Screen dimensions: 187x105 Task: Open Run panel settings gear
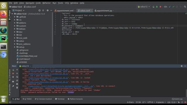point(181,66)
